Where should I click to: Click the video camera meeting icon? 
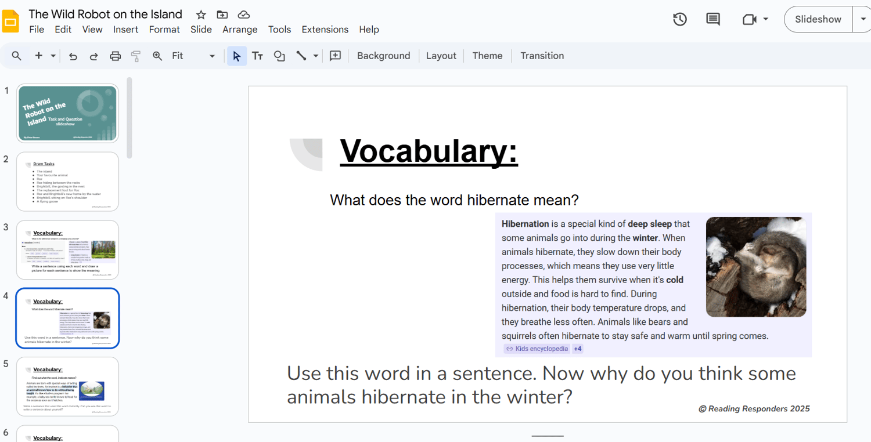pos(750,19)
